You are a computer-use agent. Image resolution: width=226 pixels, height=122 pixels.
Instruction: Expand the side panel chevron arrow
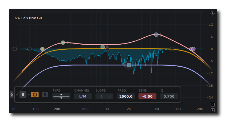[12, 95]
